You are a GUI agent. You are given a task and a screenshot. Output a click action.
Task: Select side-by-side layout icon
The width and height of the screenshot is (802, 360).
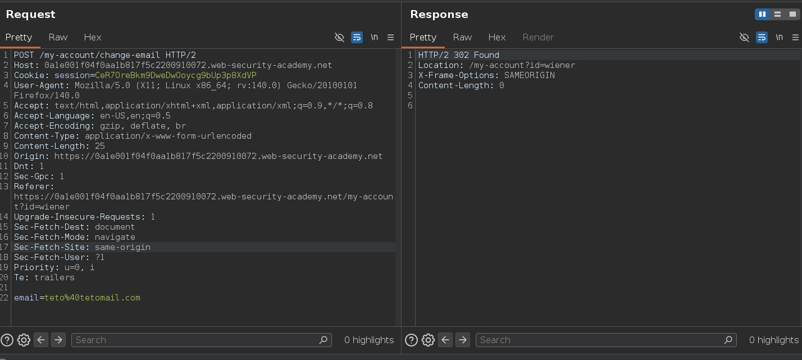(762, 15)
